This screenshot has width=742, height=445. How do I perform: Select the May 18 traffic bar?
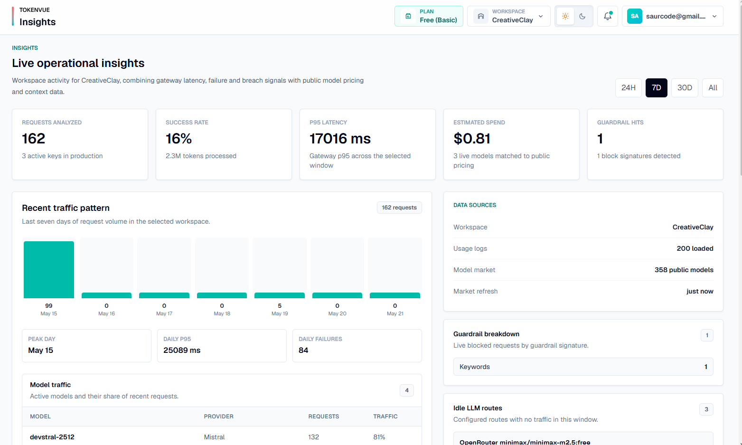[222, 295]
